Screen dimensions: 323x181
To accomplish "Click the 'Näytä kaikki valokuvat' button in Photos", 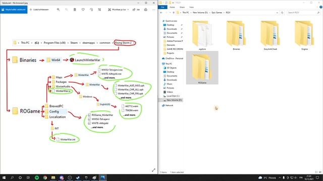I will 14,10.
